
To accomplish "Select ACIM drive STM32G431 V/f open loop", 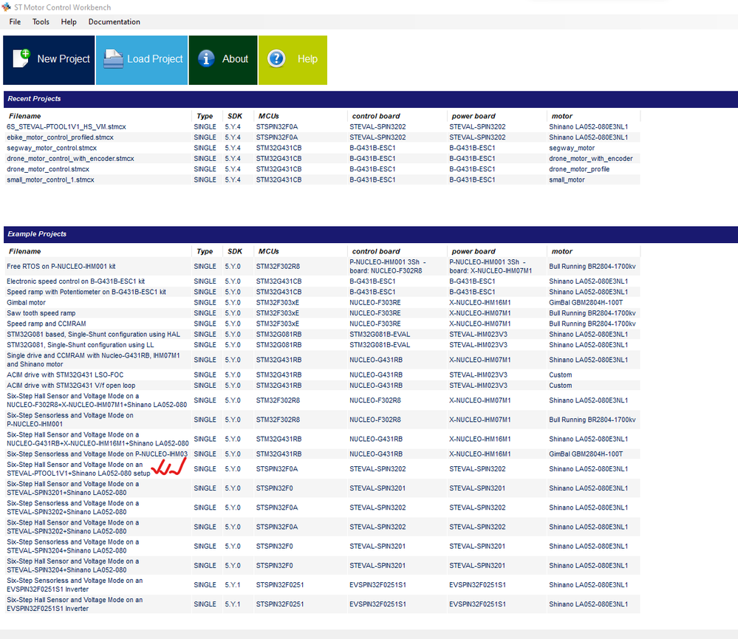I will point(71,386).
